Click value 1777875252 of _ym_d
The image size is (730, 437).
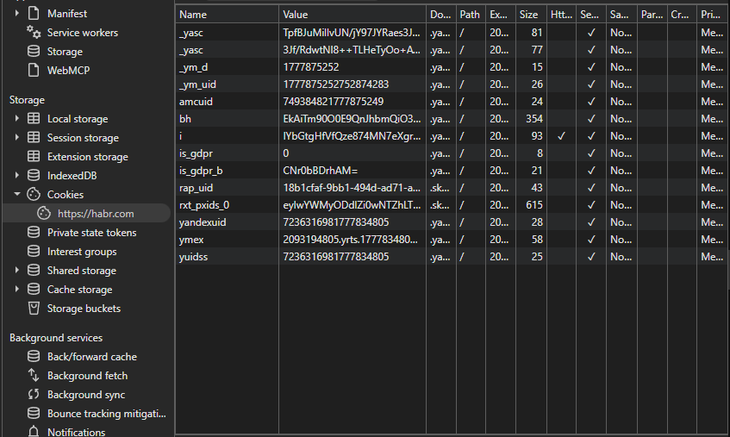coord(311,67)
